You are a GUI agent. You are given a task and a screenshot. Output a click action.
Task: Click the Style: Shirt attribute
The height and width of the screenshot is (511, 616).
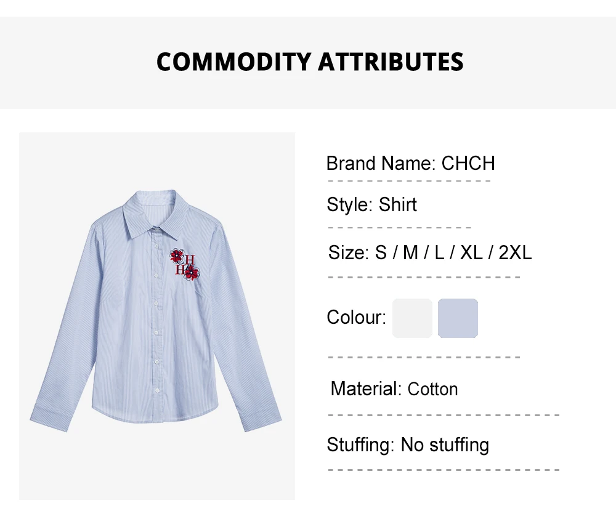point(371,204)
